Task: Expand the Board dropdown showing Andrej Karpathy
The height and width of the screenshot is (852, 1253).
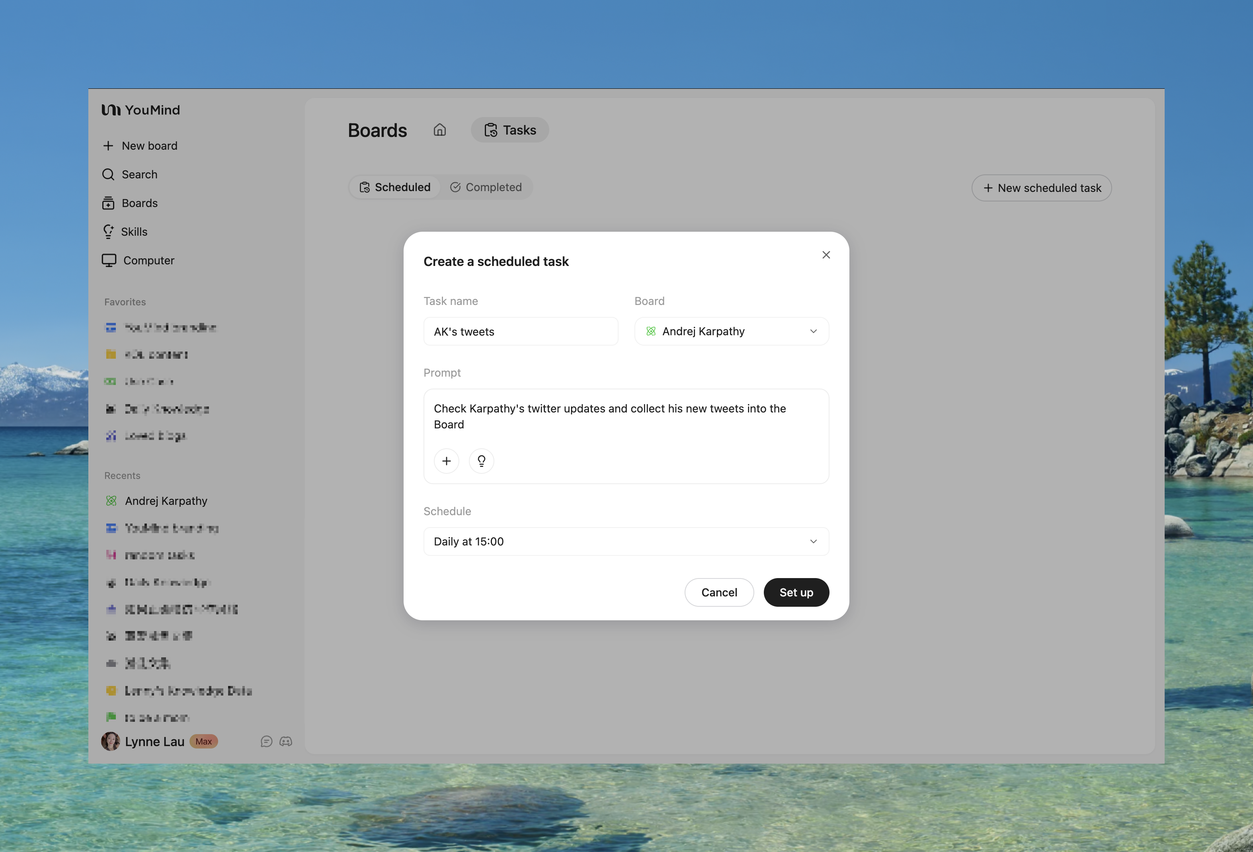Action: point(731,331)
